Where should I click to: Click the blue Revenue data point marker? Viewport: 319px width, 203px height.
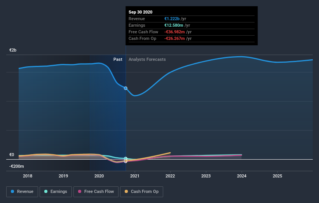(x=126, y=88)
